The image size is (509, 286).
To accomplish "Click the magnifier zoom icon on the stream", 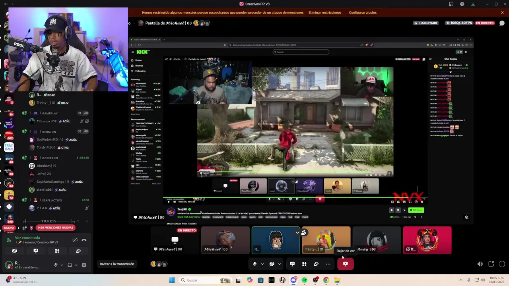I will (x=466, y=217).
